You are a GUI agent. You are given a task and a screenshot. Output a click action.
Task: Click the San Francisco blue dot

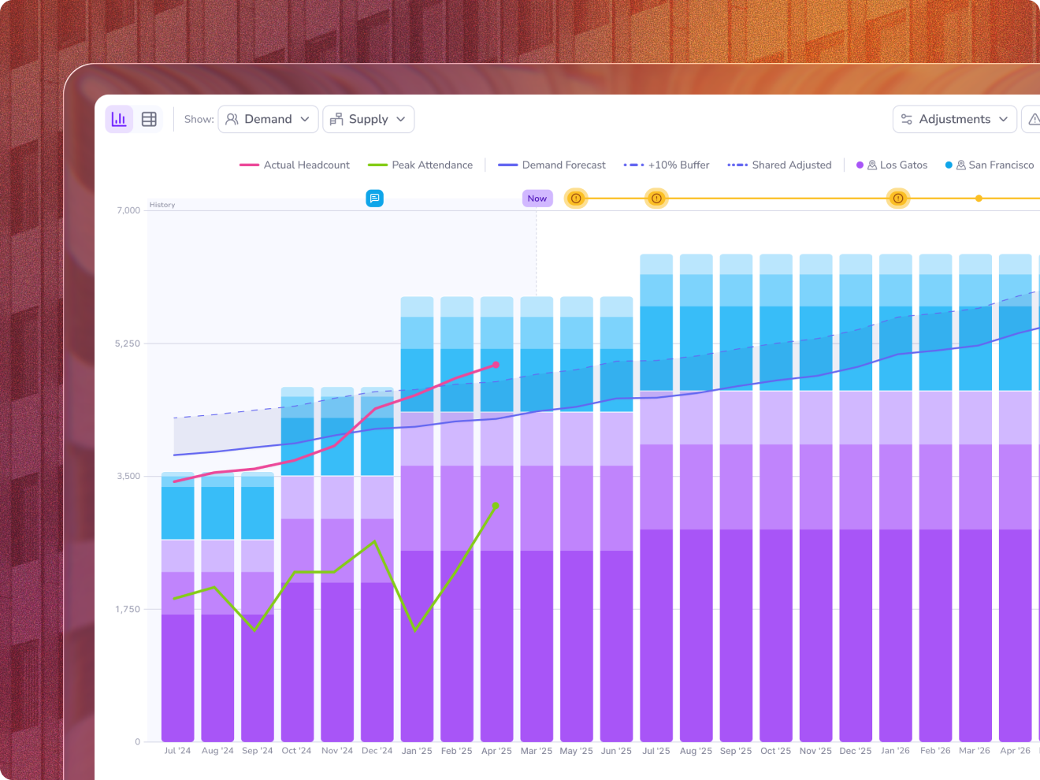click(949, 165)
